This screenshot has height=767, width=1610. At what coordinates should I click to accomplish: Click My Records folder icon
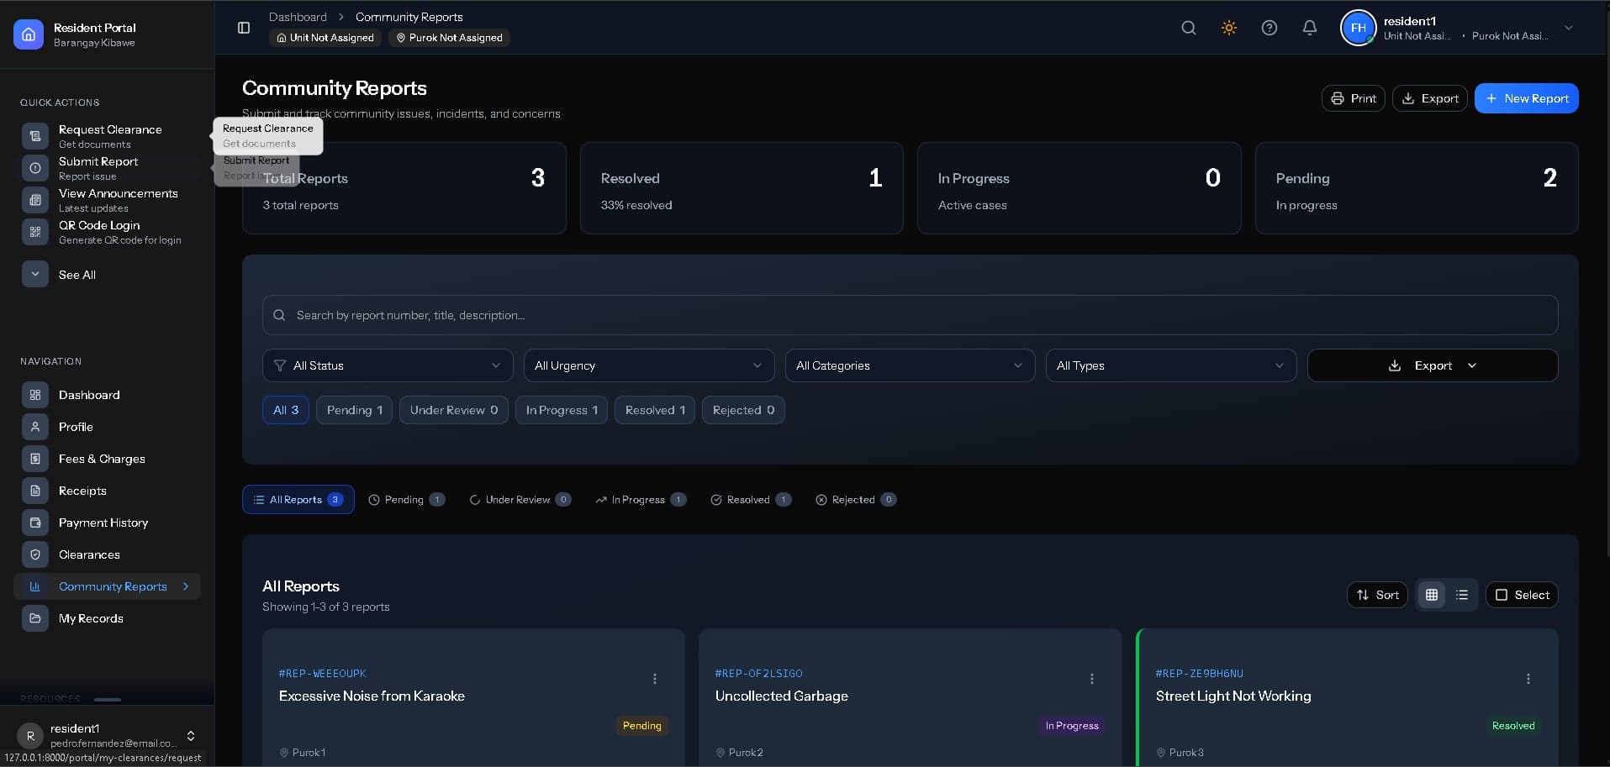[x=35, y=618]
